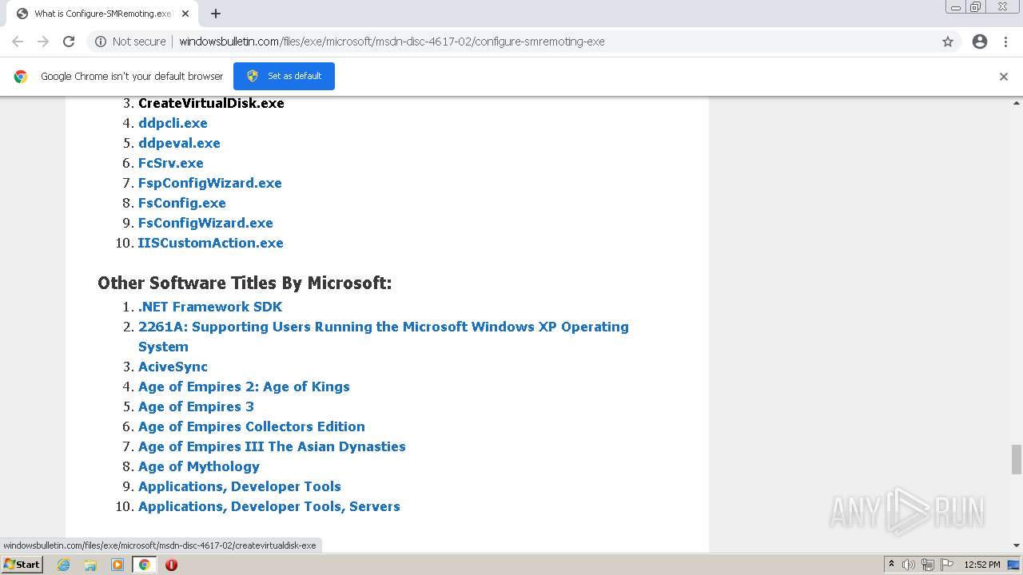The width and height of the screenshot is (1023, 575).
Task: Click the 12:52 PM taskbar clock
Action: coord(982,565)
